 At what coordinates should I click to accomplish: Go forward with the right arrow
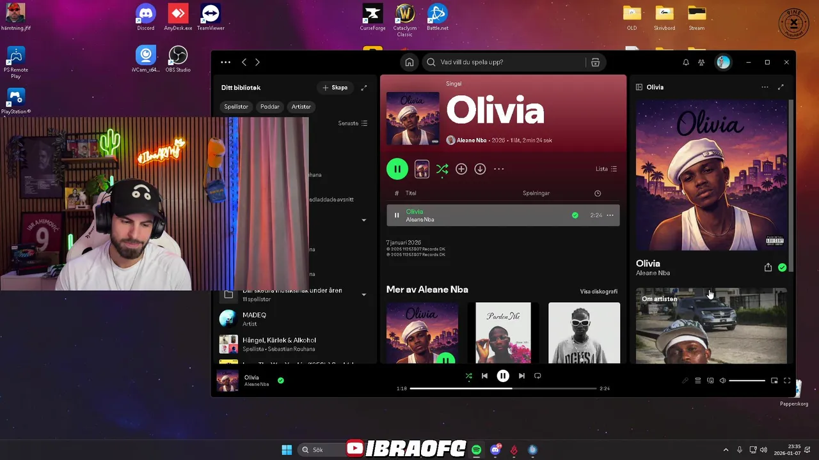coord(257,62)
